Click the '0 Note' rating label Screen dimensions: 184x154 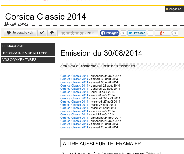point(89,33)
